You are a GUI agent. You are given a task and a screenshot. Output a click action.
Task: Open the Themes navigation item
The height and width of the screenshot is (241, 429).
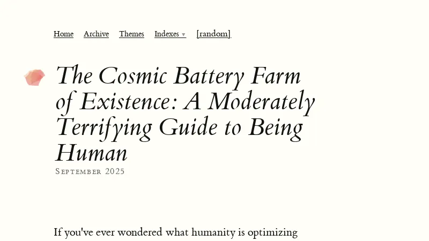(131, 34)
